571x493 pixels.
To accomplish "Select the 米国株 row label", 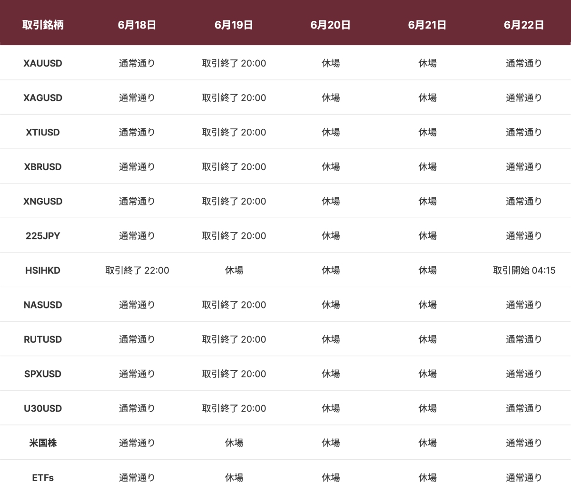I will click(x=43, y=443).
